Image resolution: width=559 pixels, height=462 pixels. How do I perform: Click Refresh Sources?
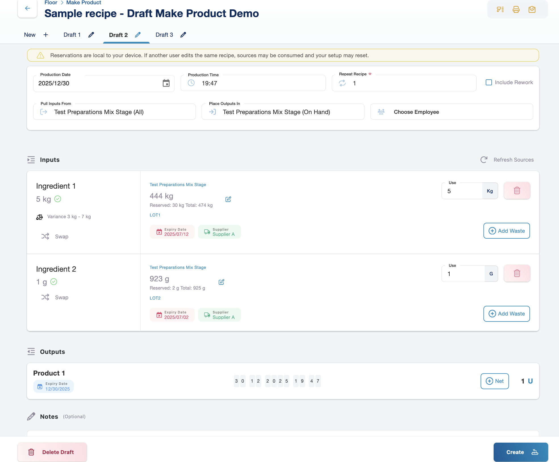507,160
